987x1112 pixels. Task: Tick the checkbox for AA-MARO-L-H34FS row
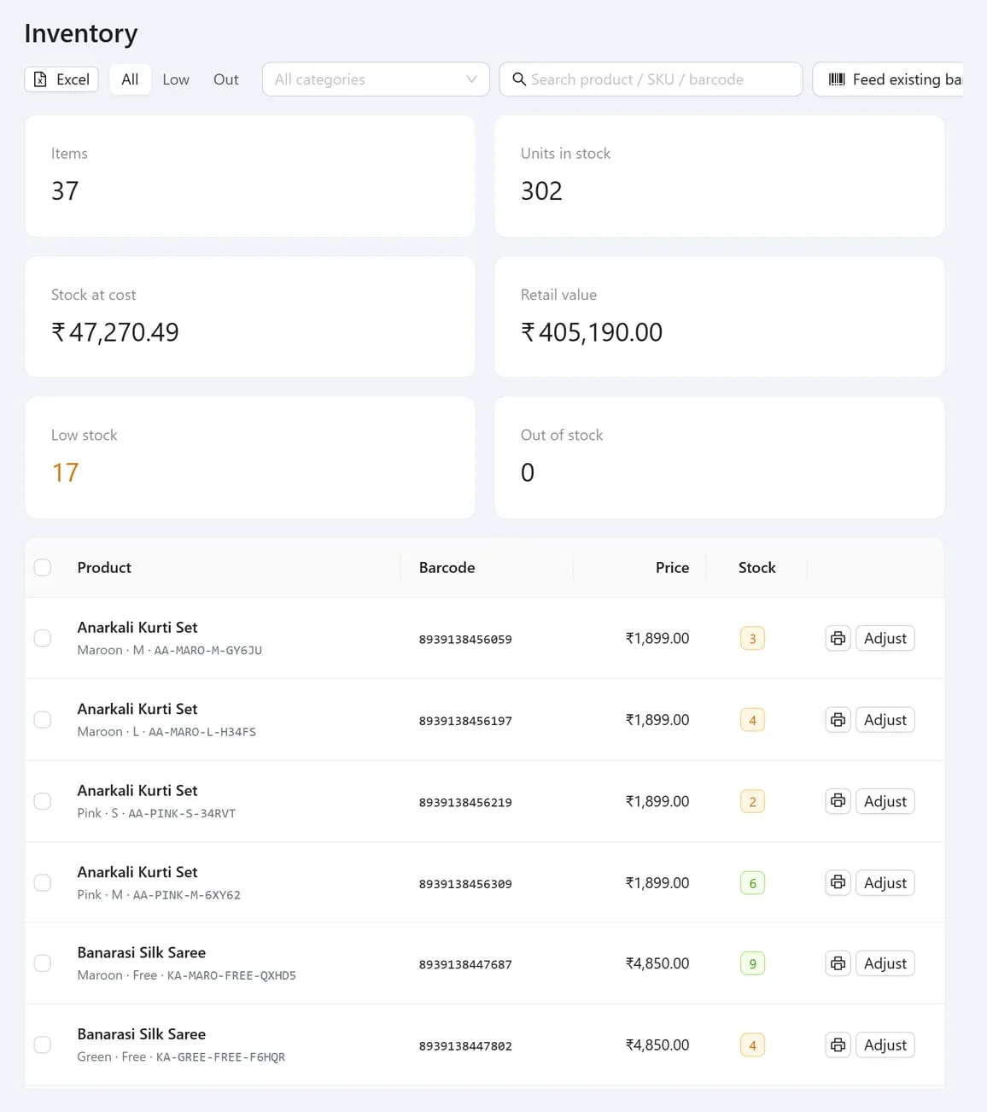point(43,720)
